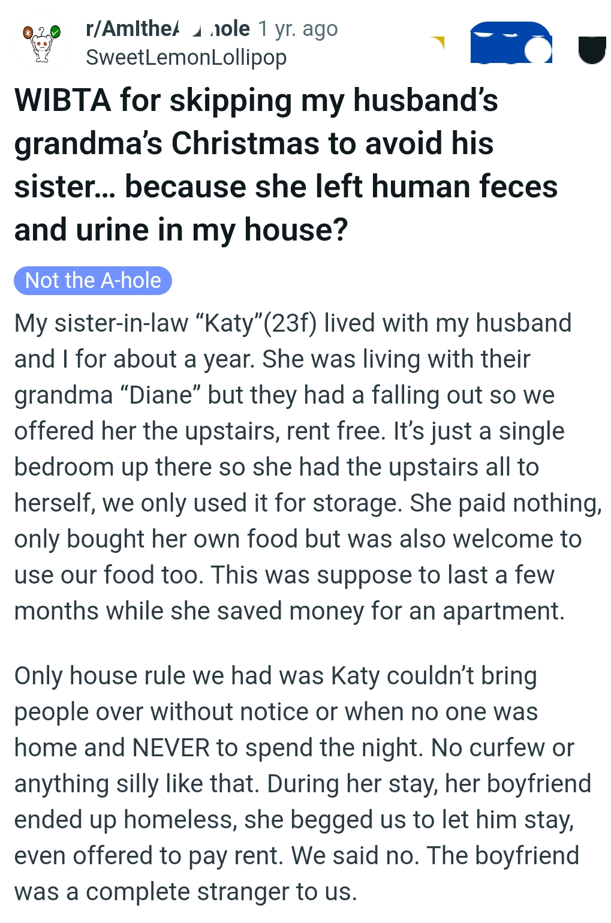Click the title line ending 'in my house?'

point(180,229)
